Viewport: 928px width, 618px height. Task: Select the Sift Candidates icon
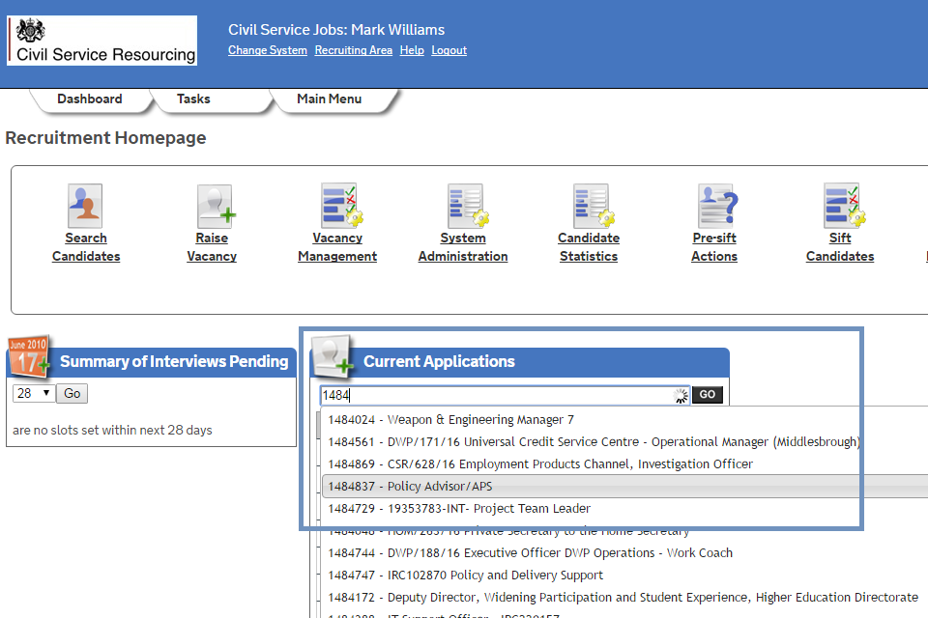(x=841, y=206)
